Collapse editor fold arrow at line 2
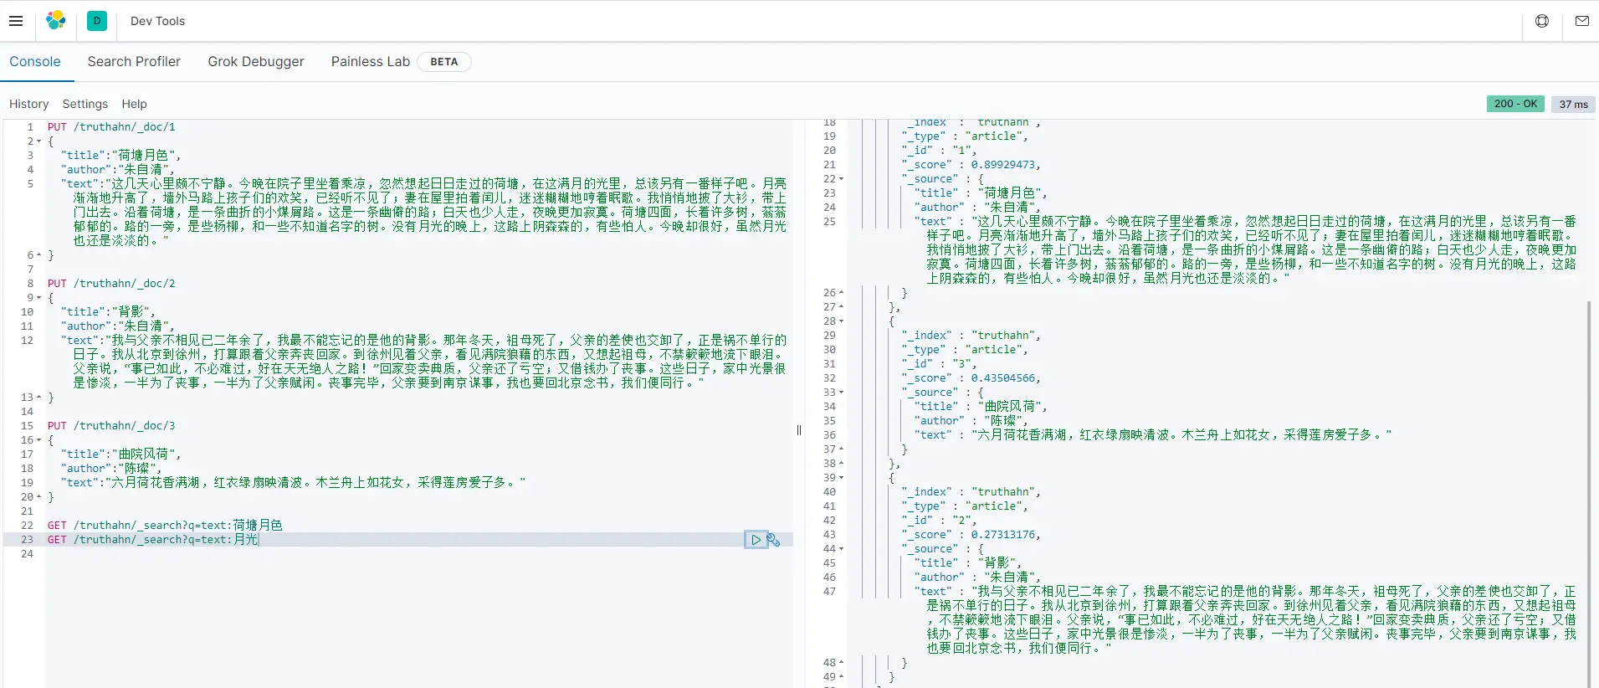 (x=39, y=141)
